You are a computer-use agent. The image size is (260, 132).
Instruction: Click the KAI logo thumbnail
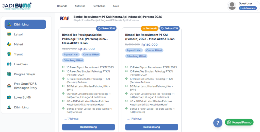click(64, 18)
